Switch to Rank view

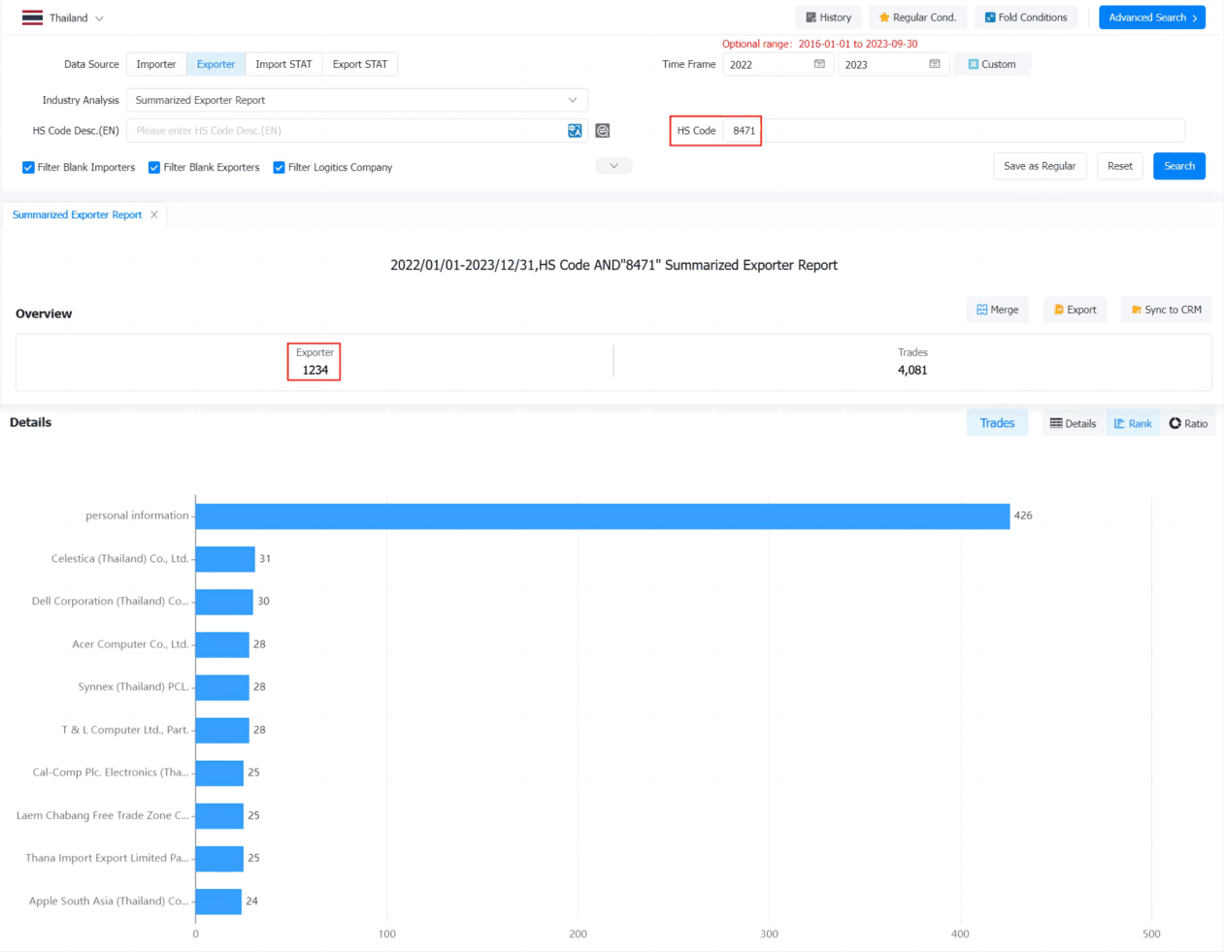pos(1133,423)
